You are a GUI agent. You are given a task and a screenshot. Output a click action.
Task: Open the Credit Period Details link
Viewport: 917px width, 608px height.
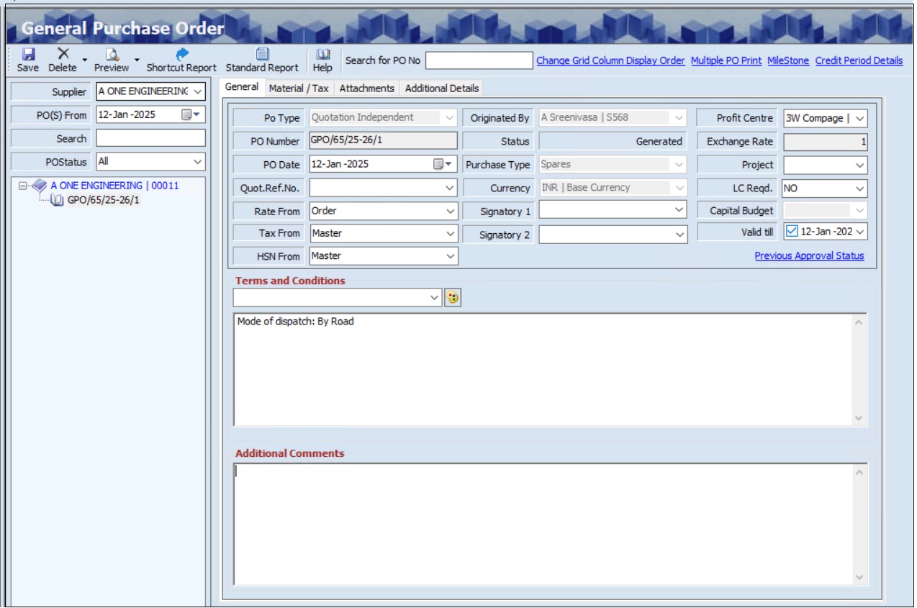pyautogui.click(x=858, y=60)
